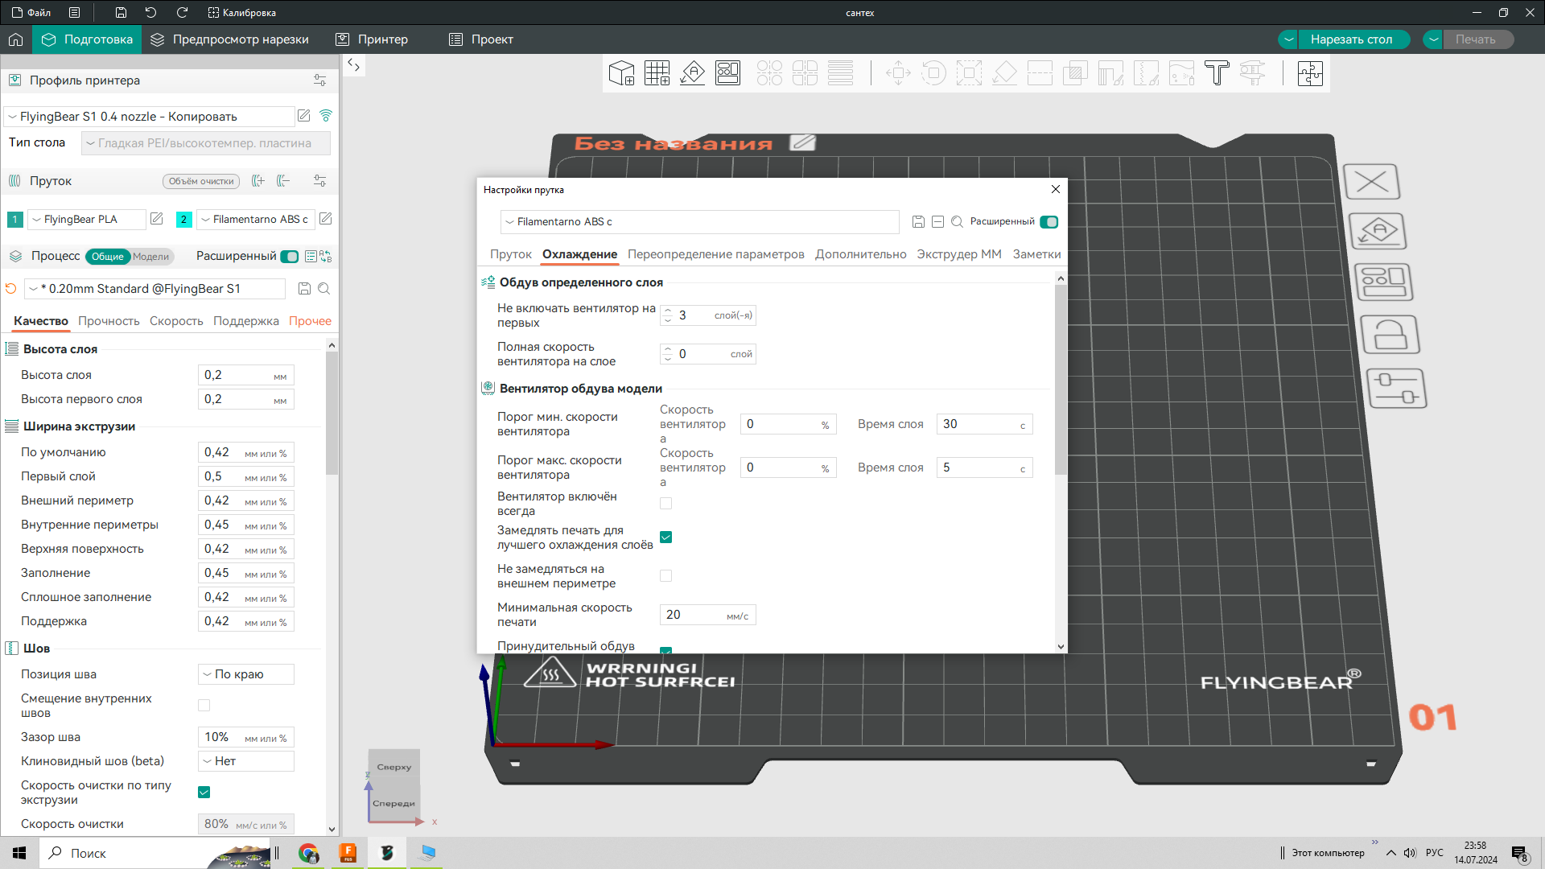Click the search icon beside process preset

click(x=323, y=289)
